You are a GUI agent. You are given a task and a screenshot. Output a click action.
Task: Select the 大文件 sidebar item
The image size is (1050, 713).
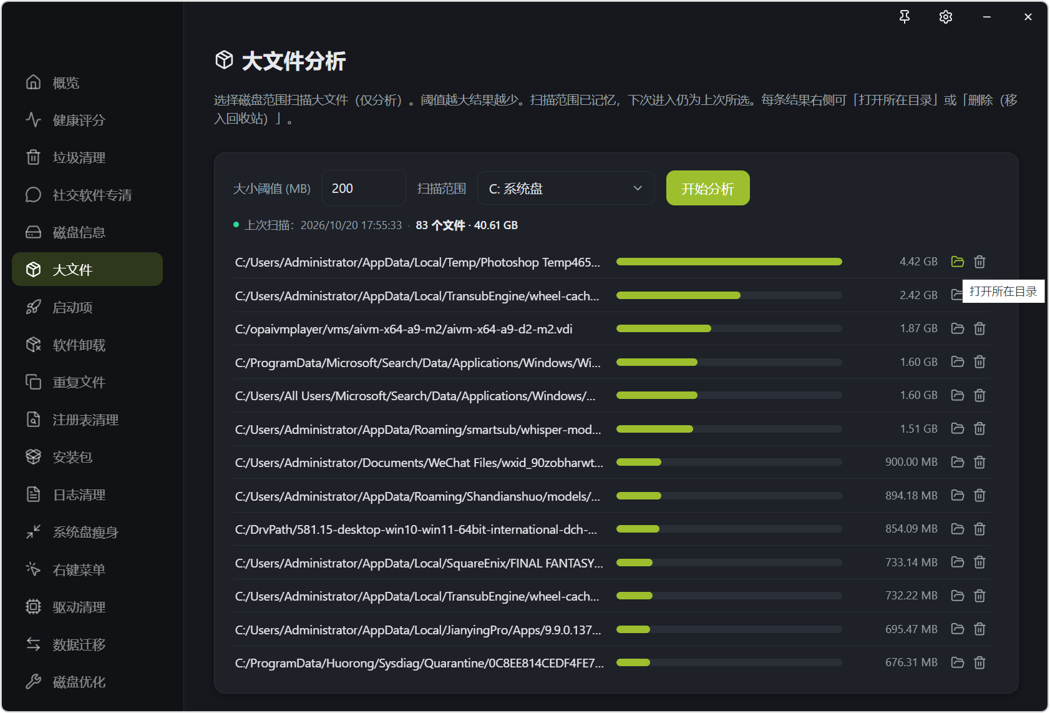[x=87, y=269]
